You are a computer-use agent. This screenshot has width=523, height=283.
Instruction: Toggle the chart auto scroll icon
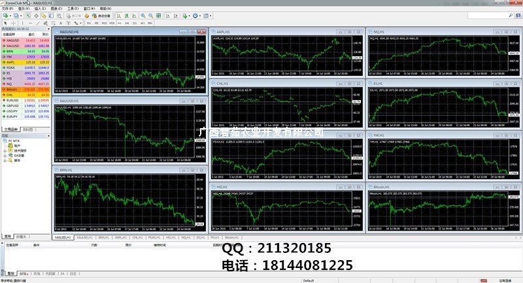[x=167, y=16]
